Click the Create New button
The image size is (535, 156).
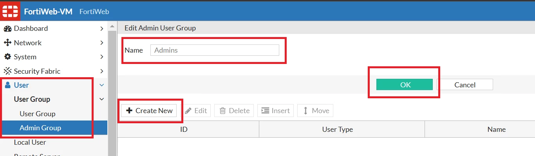pyautogui.click(x=149, y=111)
